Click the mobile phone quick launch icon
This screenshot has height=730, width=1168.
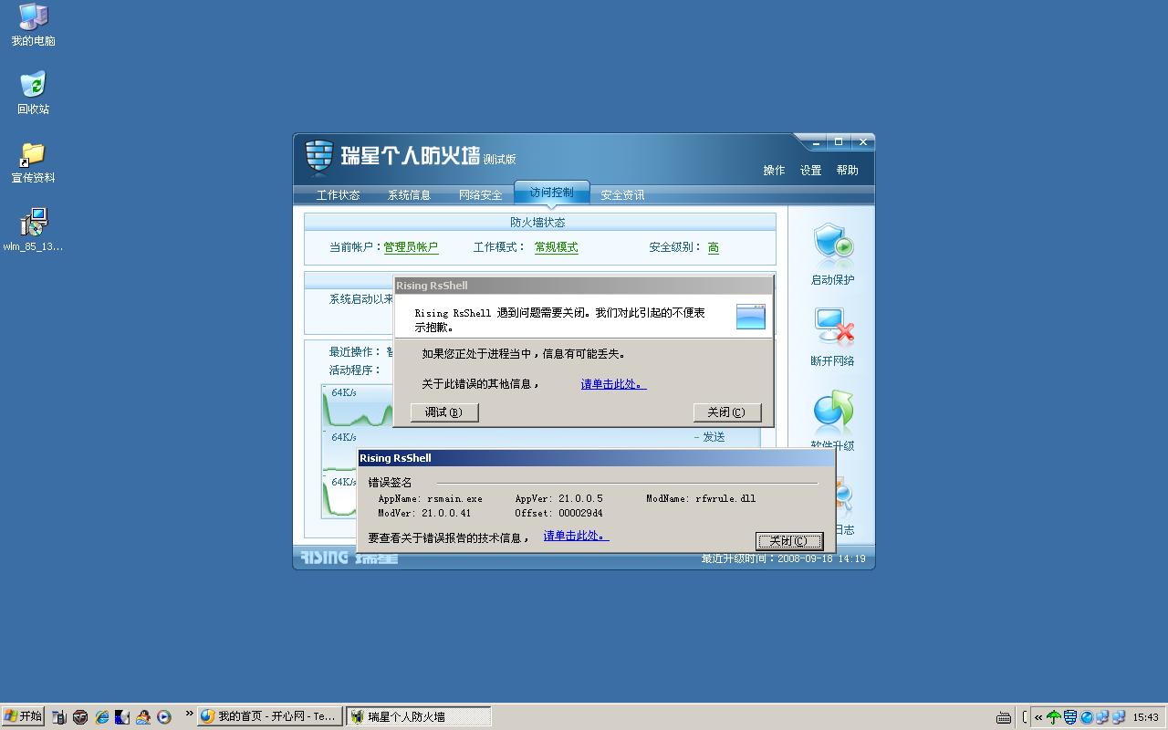click(59, 717)
